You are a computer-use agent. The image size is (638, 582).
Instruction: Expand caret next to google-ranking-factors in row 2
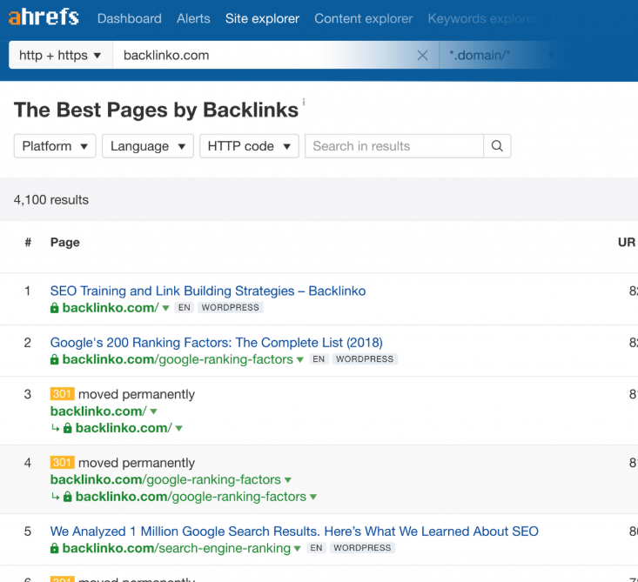point(300,360)
